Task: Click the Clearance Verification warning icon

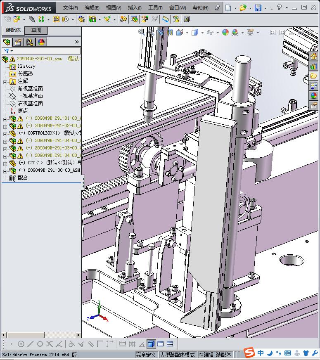Action: click(176, 19)
